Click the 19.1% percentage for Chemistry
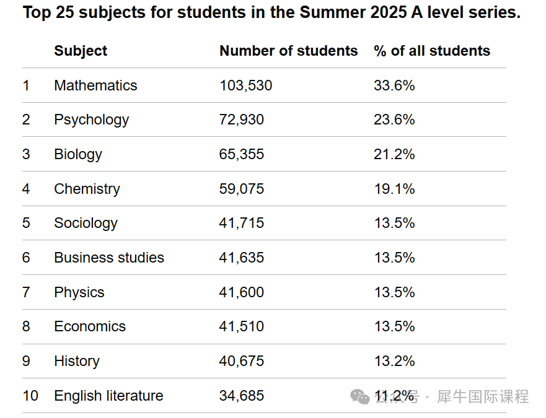 [x=394, y=189]
